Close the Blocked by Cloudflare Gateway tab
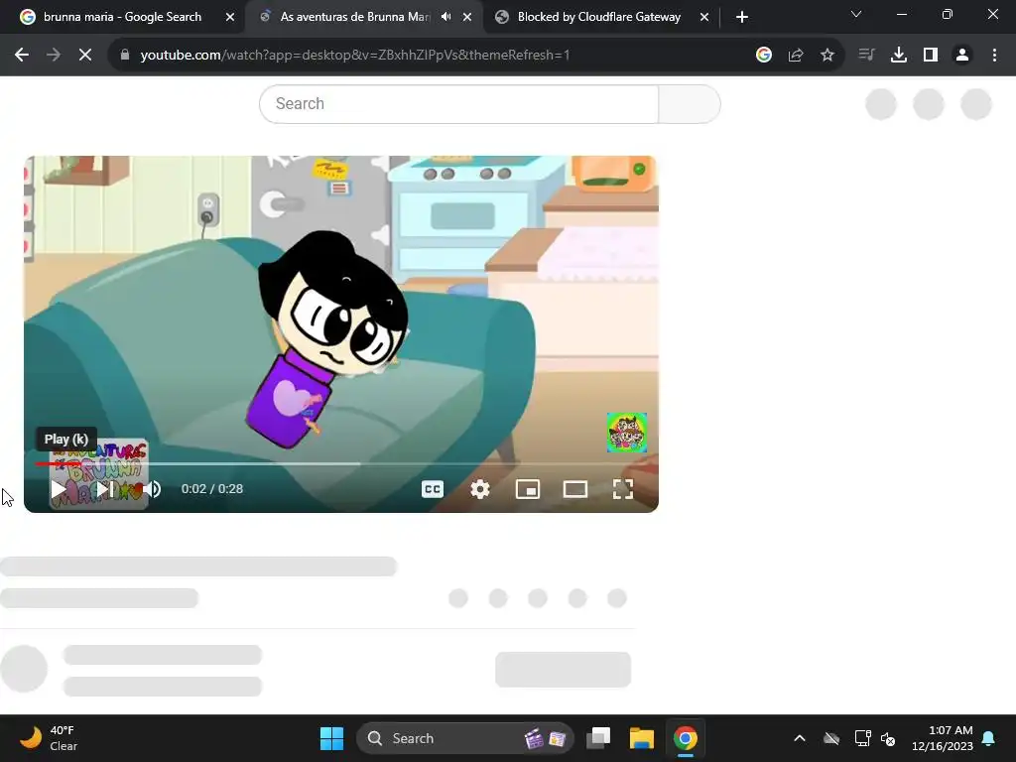This screenshot has height=762, width=1016. (x=704, y=18)
